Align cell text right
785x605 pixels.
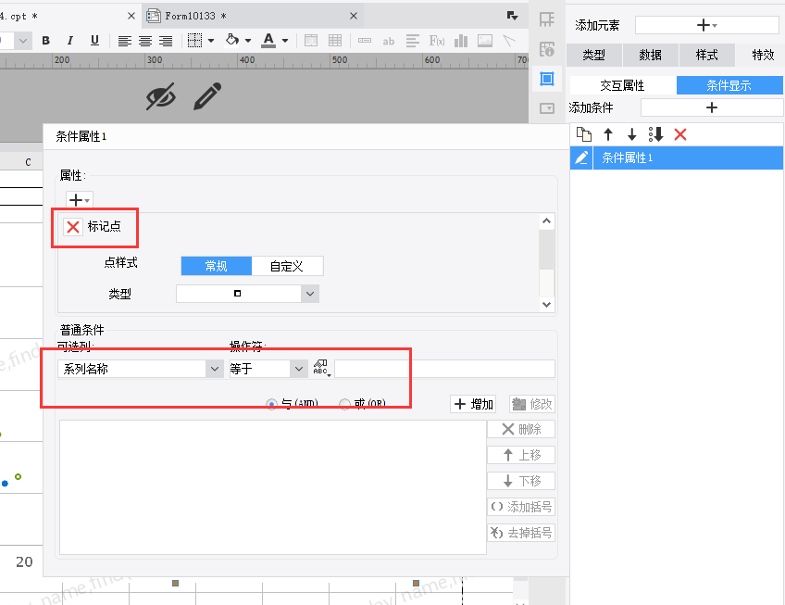click(166, 41)
